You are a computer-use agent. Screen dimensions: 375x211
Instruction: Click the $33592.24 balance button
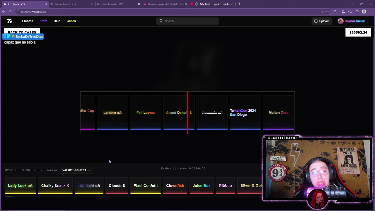[x=358, y=33]
